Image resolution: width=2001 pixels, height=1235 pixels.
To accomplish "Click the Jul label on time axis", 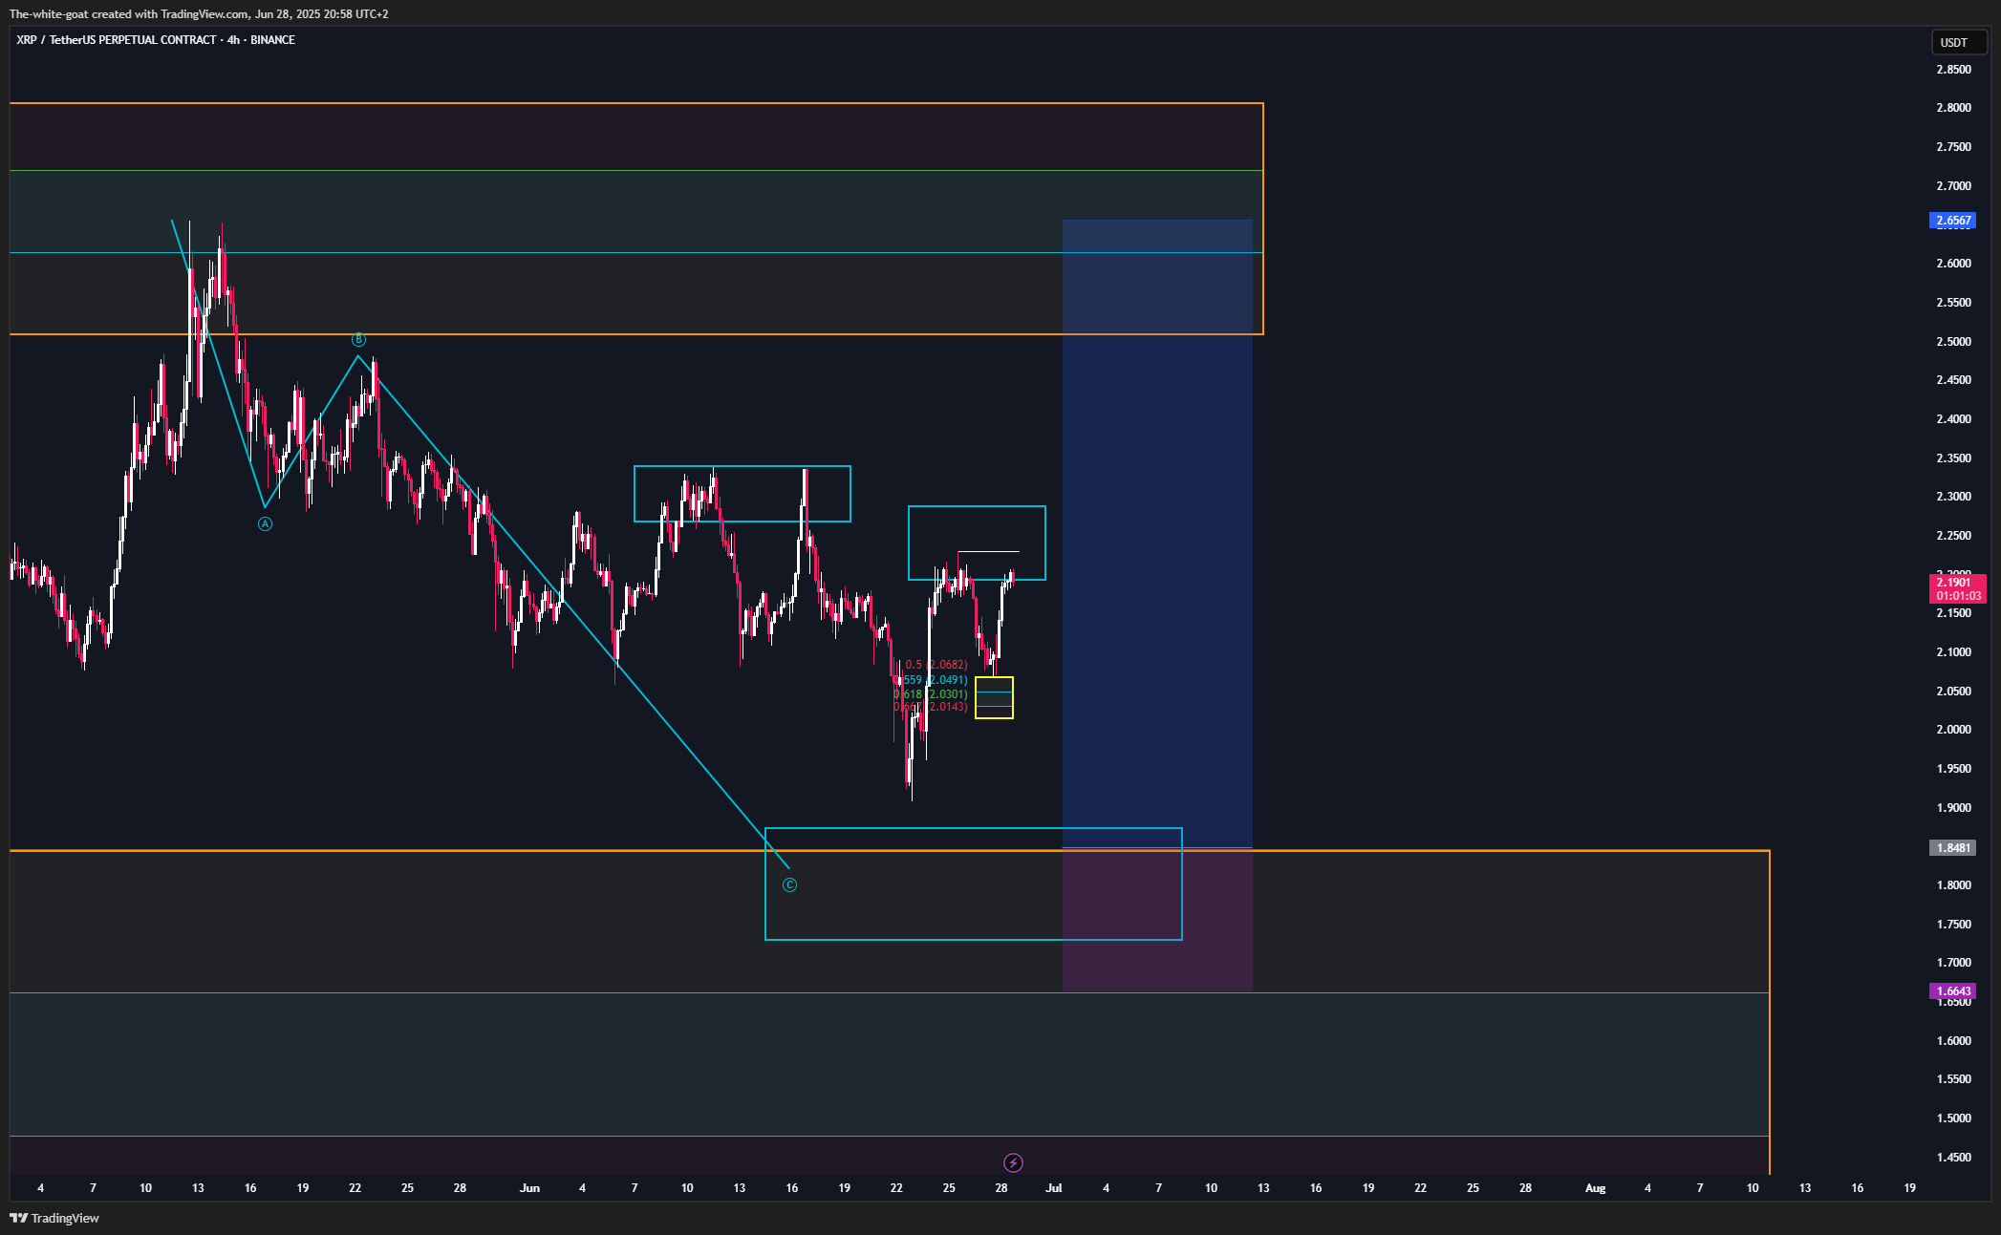I will [x=1054, y=1188].
